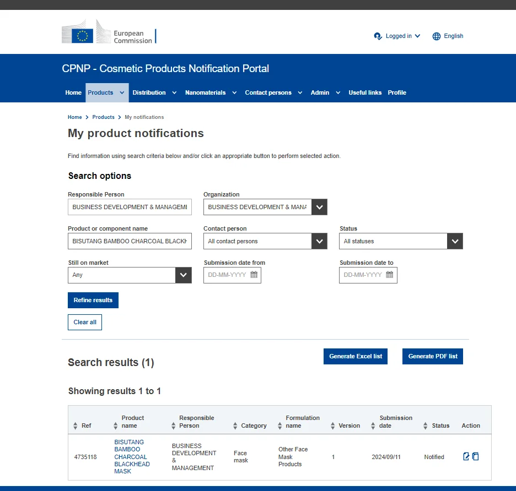
Task: Click the Logged in user icon
Action: tap(378, 36)
